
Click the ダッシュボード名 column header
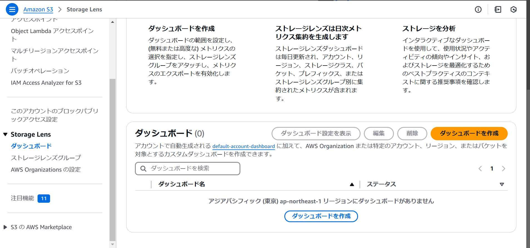[182, 184]
